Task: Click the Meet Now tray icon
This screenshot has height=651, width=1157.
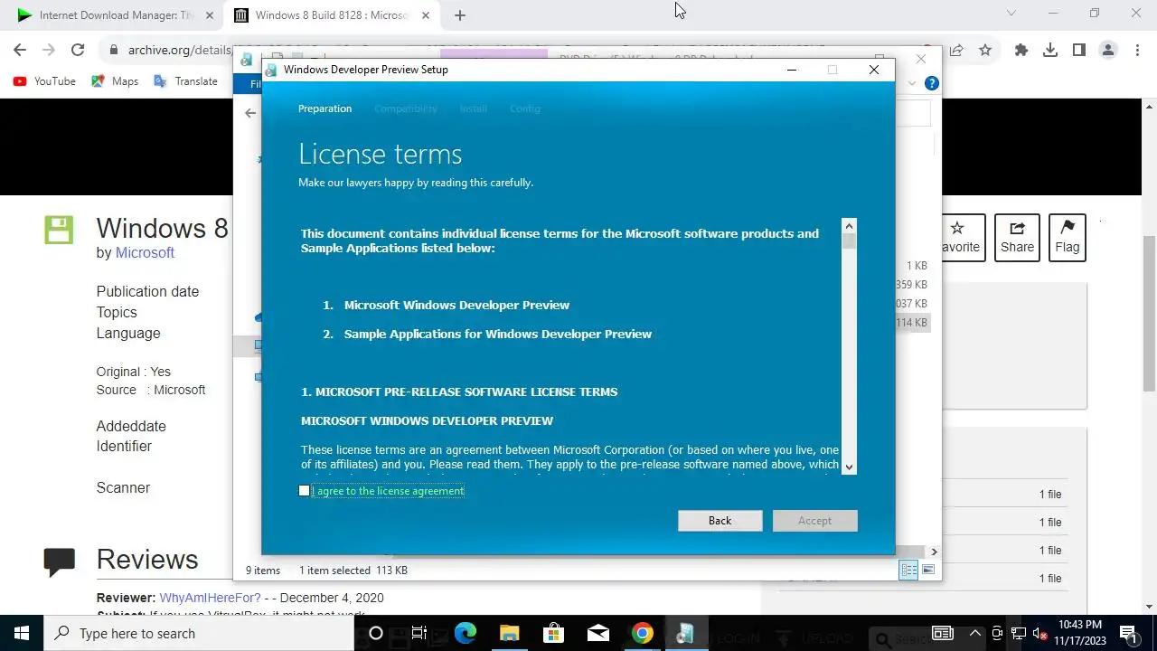Action: click(997, 633)
